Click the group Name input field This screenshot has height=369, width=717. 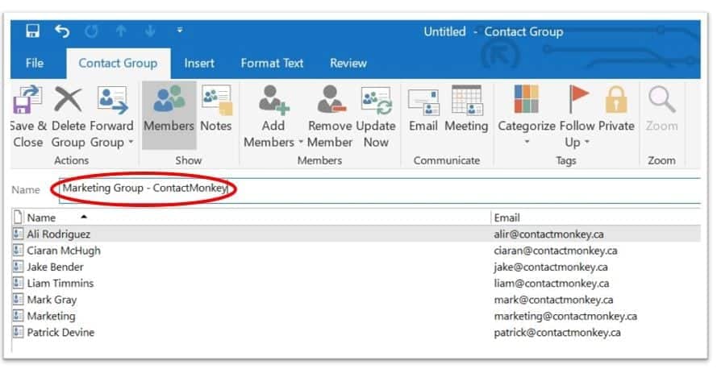[380, 189]
